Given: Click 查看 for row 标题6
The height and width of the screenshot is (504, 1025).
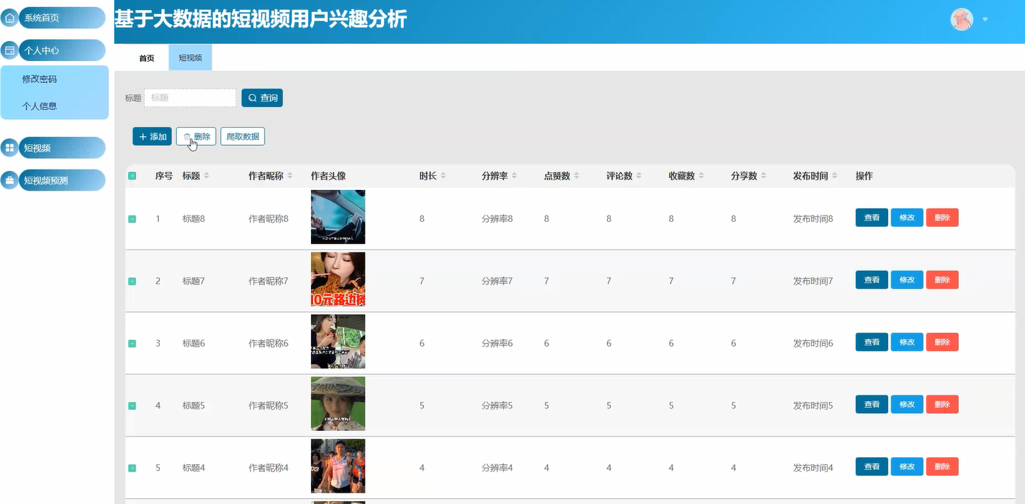Looking at the screenshot, I should 872,342.
